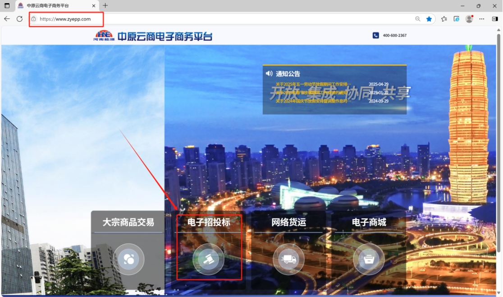The width and height of the screenshot is (503, 297).
Task: Click the browser back arrow
Action: 7,19
